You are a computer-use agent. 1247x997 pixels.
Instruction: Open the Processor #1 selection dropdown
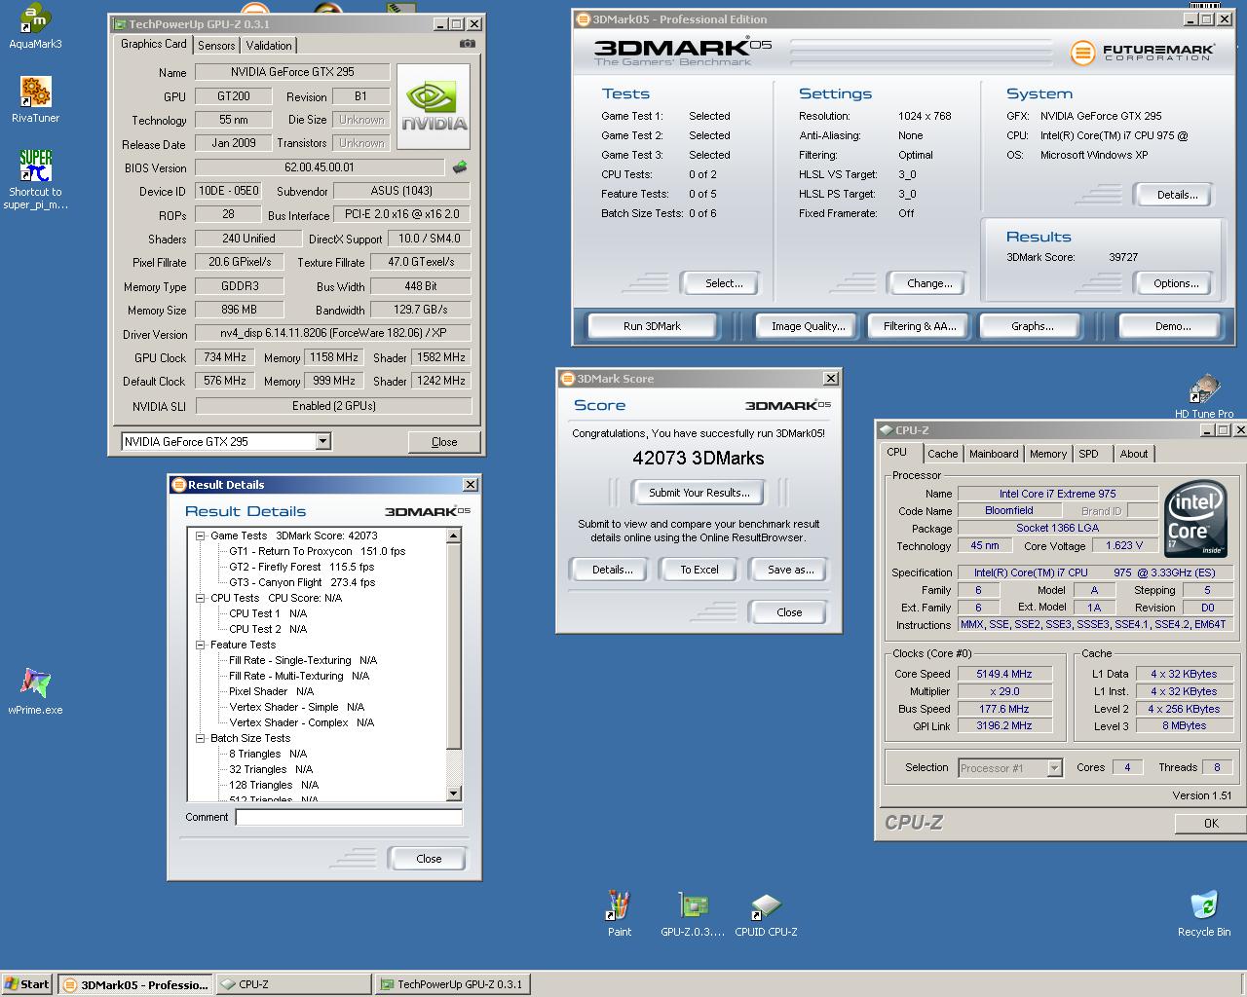(1054, 768)
